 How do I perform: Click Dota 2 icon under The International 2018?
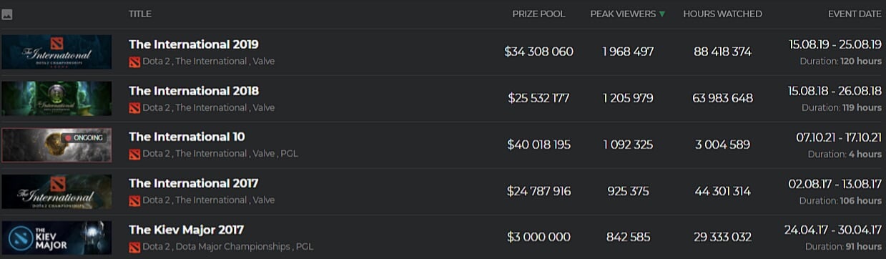[134, 108]
